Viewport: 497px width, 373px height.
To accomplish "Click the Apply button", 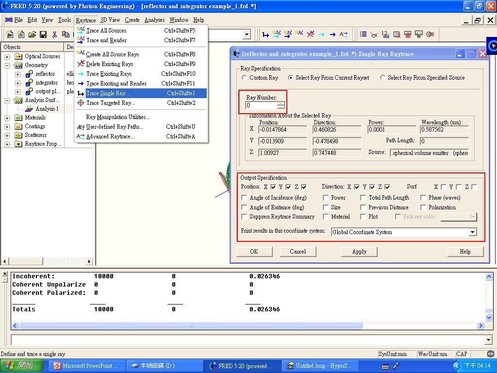I will coord(359,252).
